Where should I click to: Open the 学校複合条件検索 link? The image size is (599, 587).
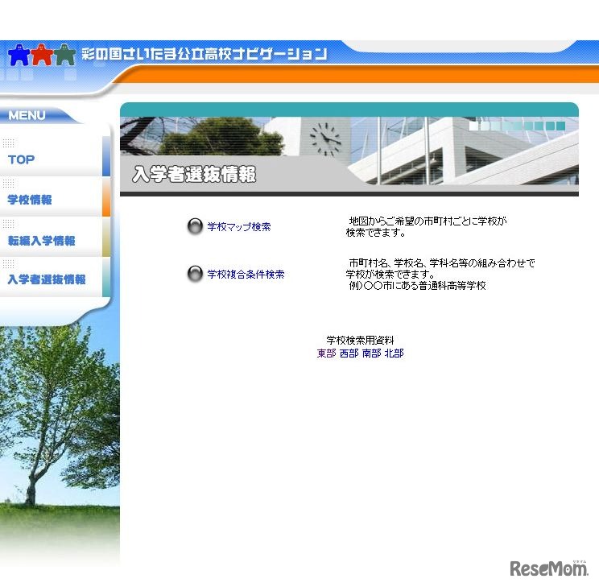pos(246,275)
